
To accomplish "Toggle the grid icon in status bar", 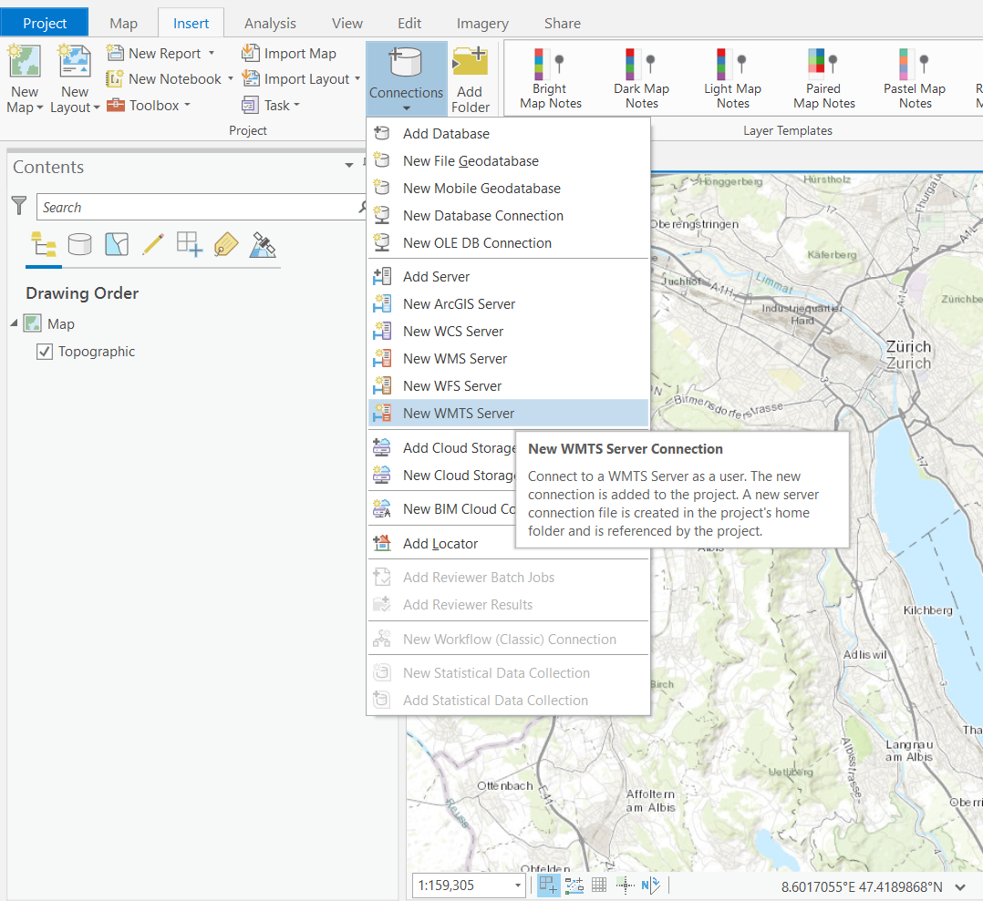I will pos(599,885).
